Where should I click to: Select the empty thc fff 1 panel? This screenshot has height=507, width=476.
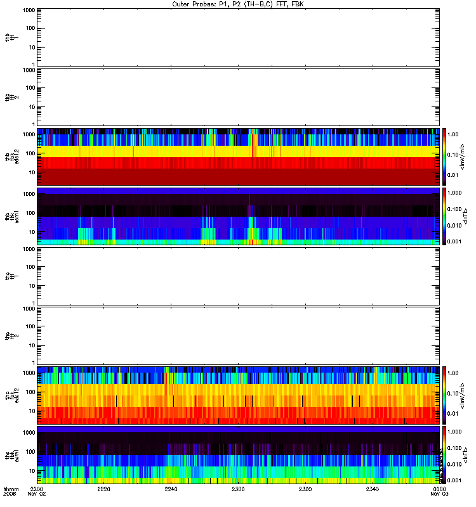239,276
